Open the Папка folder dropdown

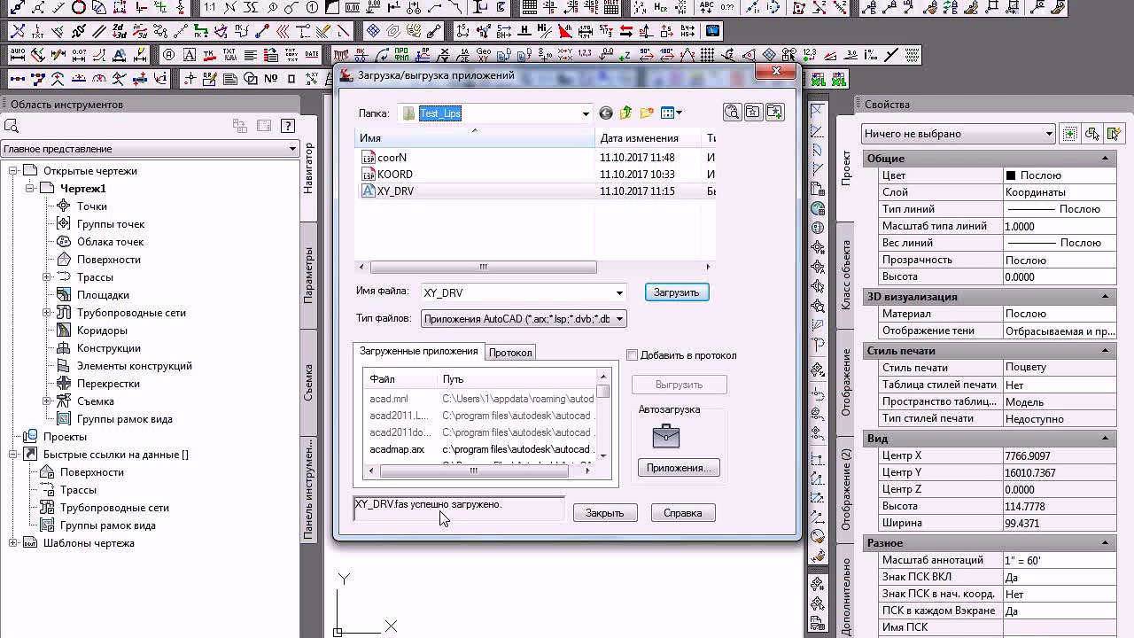click(x=586, y=113)
